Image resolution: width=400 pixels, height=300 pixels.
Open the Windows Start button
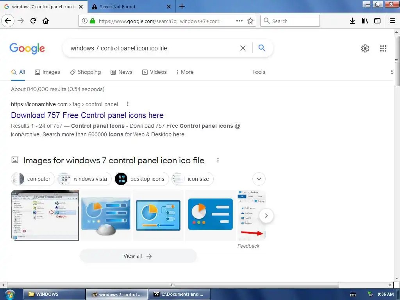coord(10,295)
